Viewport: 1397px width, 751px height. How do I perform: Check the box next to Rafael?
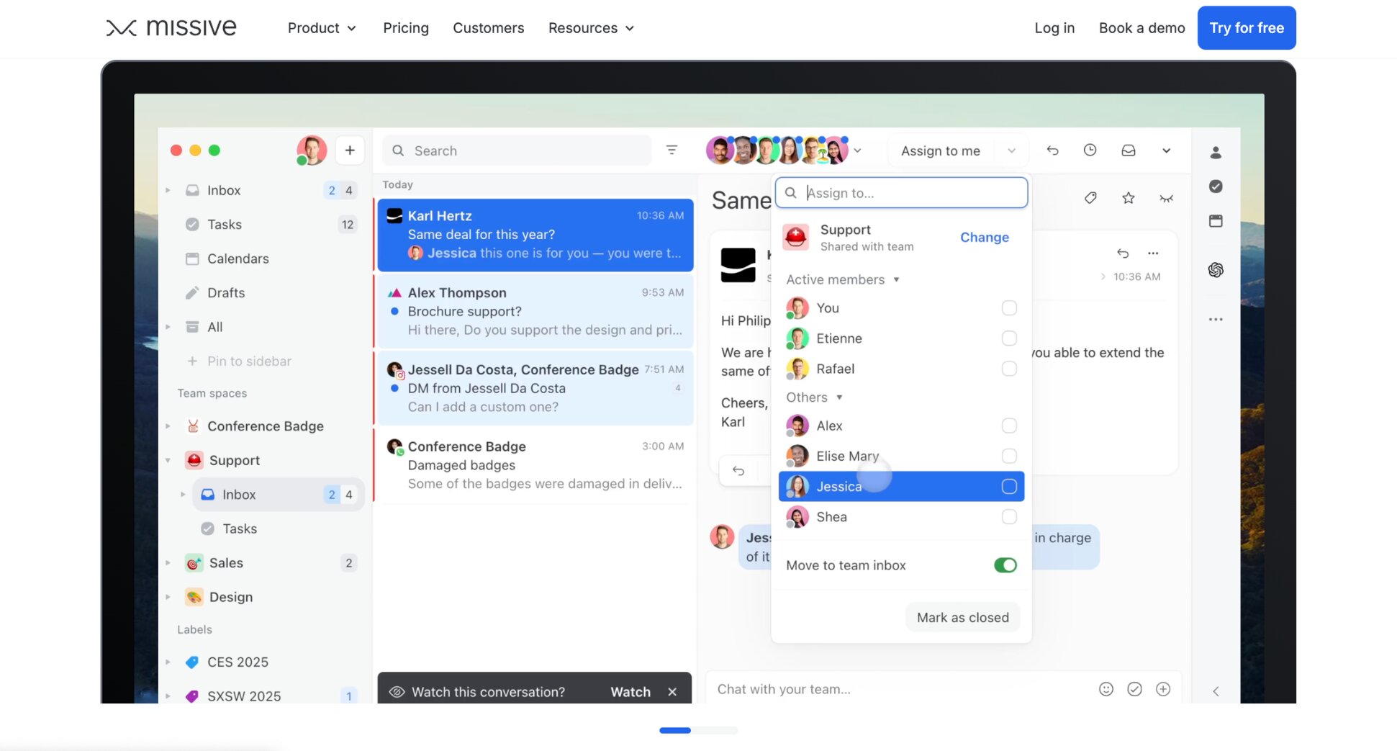pos(1009,369)
